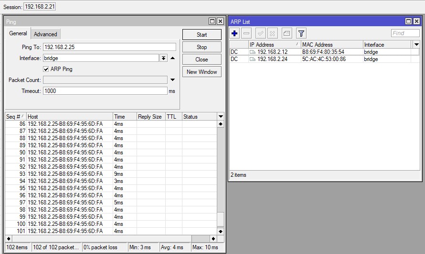
Task: Add a new ARP entry with plus icon
Action: (234, 33)
